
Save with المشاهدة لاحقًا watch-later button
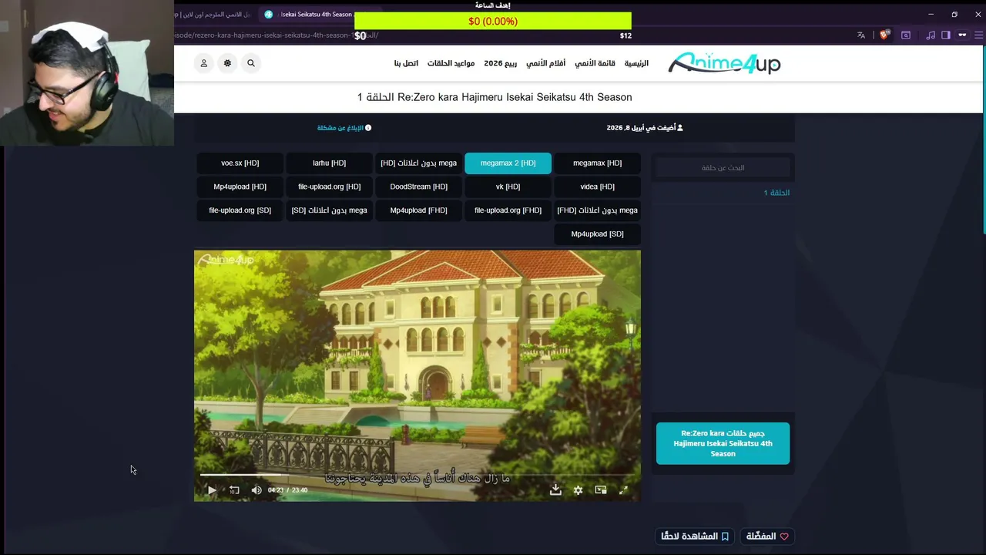696,536
